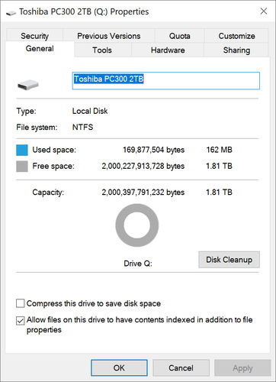Click the blue Used space color swatch
The height and width of the screenshot is (382, 276).
(22, 150)
